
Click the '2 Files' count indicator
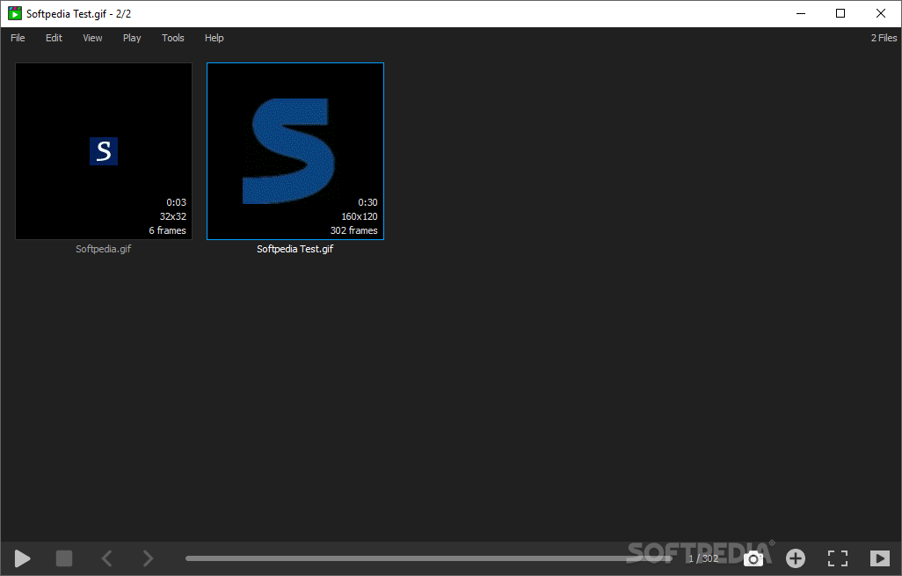pyautogui.click(x=884, y=38)
